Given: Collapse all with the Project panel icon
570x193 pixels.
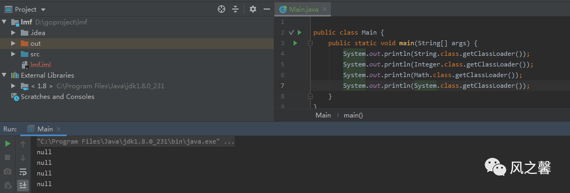Looking at the screenshot, I should [235, 9].
